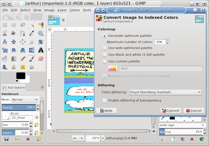Click the Cancel button in conversion dialog
209x146 pixels.
[194, 111]
